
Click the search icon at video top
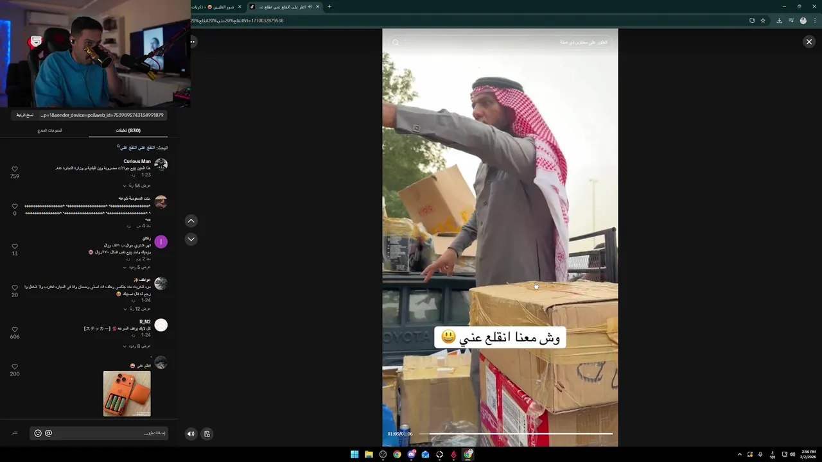(x=396, y=42)
